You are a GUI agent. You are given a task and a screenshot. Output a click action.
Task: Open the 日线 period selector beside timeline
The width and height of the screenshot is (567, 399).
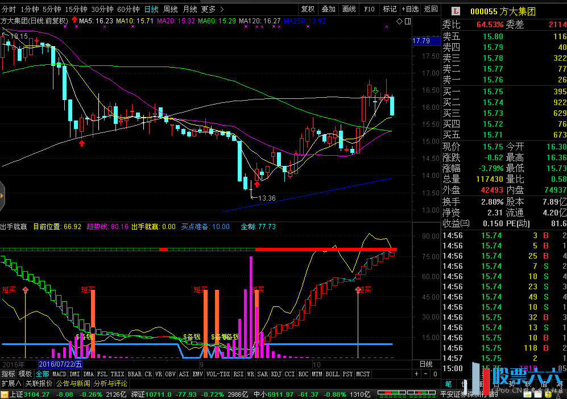point(425,364)
